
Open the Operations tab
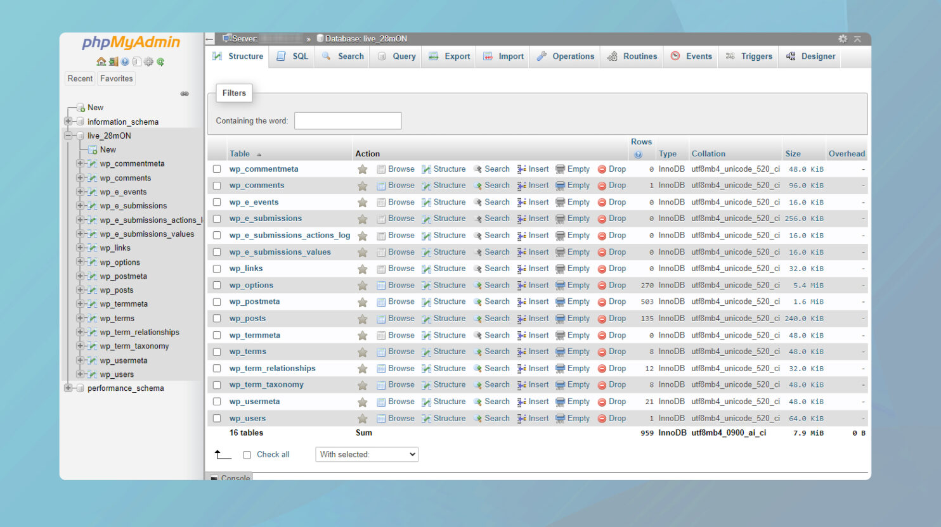point(566,56)
